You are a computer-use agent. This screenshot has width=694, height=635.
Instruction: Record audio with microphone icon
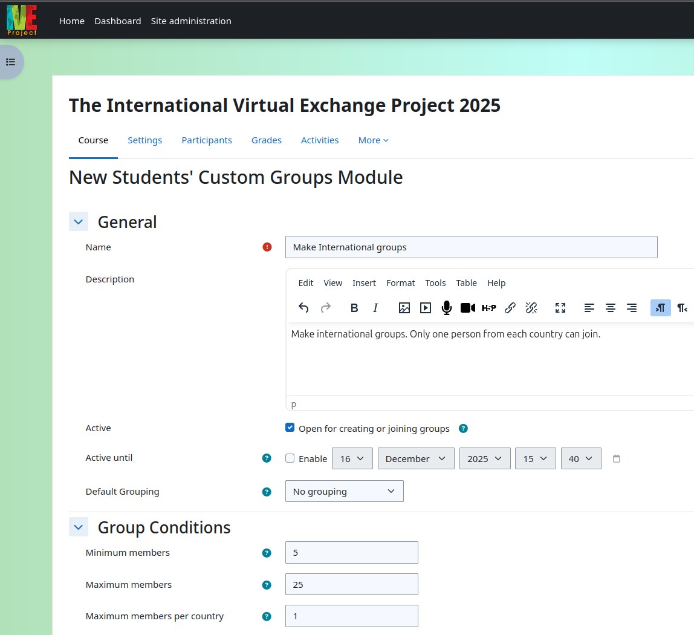point(447,308)
